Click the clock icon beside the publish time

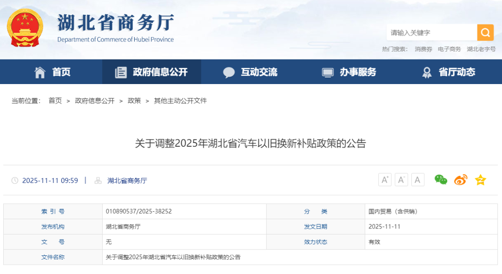(15, 181)
